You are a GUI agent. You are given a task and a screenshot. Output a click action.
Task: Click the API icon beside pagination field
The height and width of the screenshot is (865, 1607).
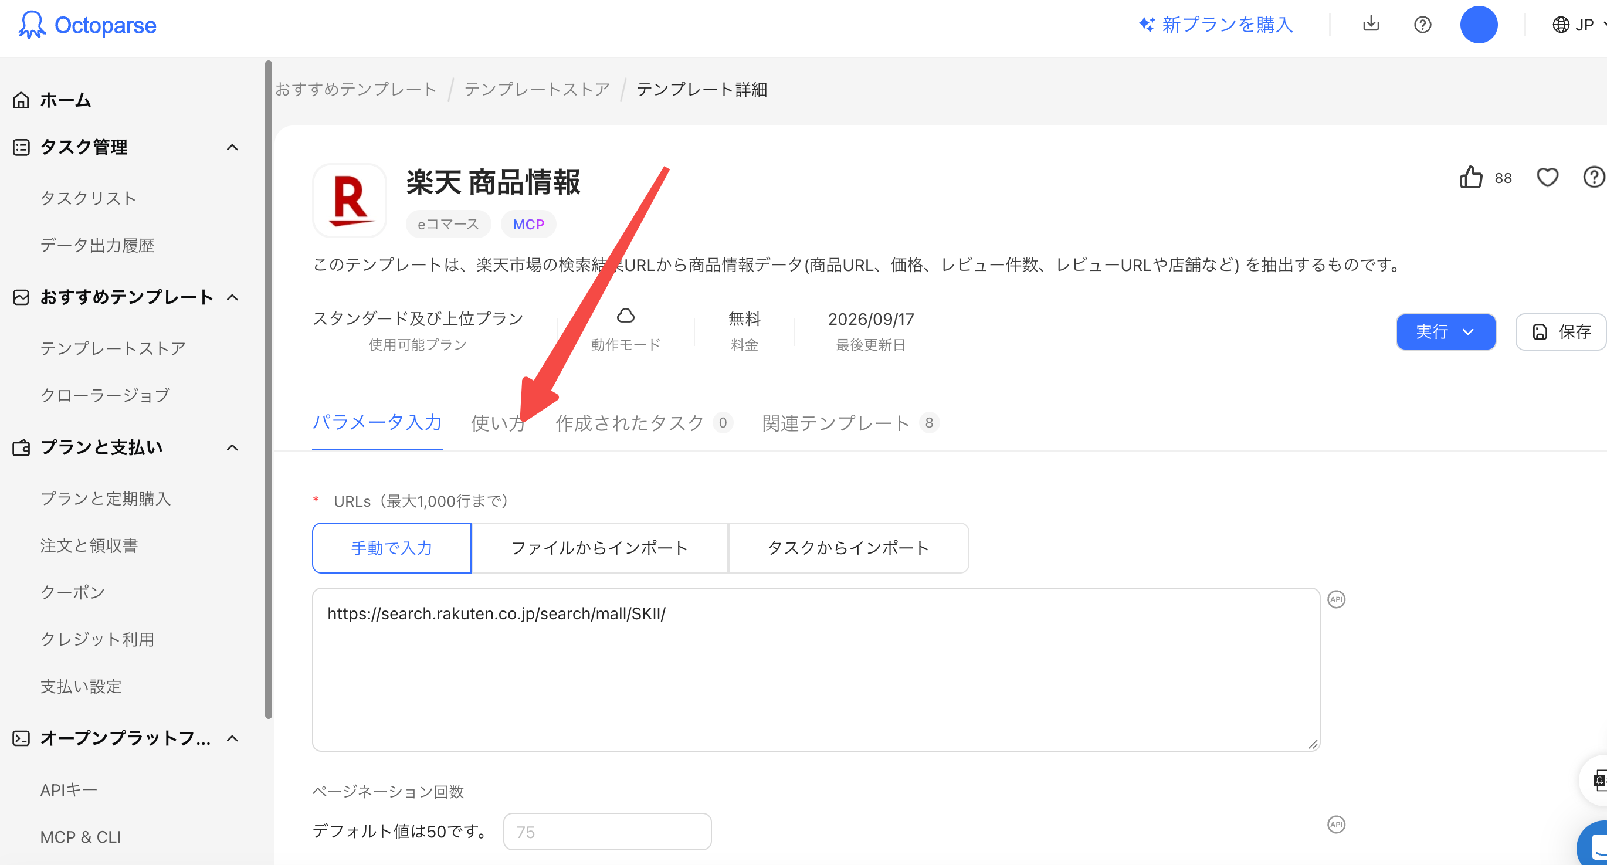pos(1336,825)
